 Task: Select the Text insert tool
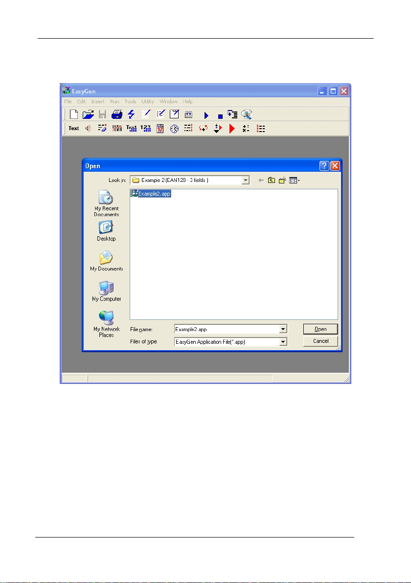click(x=74, y=128)
